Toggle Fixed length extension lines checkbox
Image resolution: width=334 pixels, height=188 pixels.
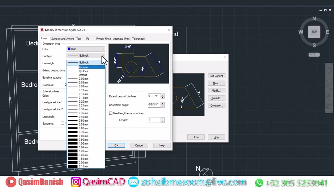(x=111, y=113)
